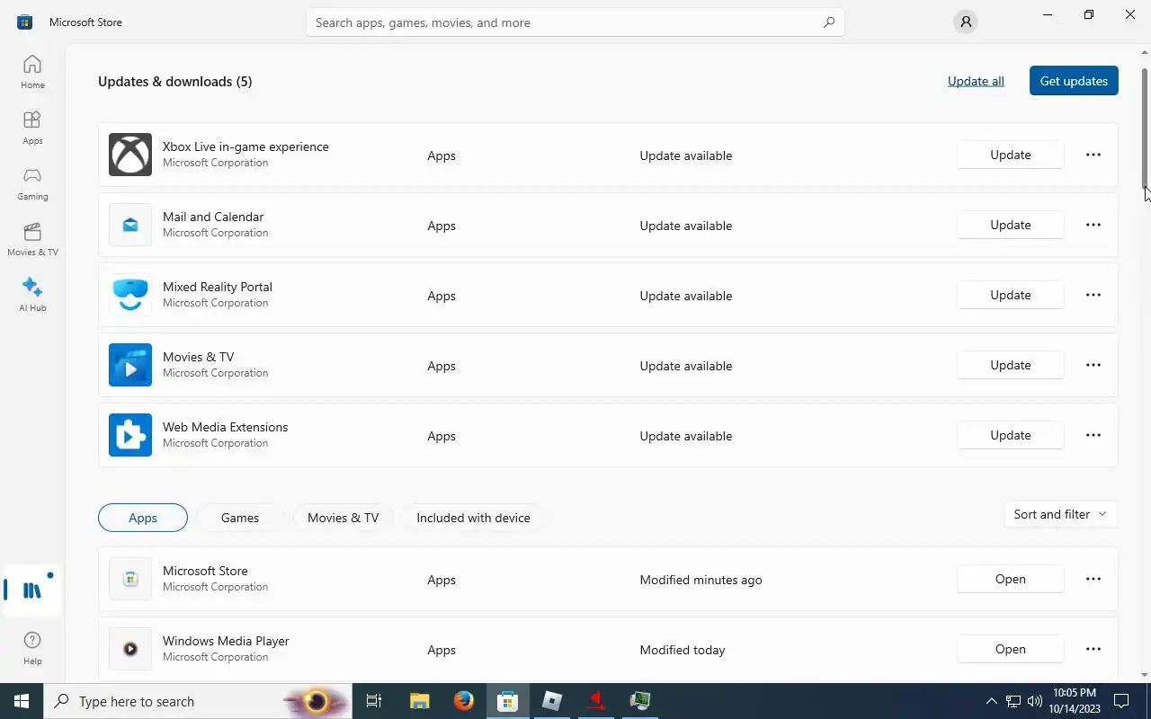Open the Gaming section in sidebar

point(32,183)
